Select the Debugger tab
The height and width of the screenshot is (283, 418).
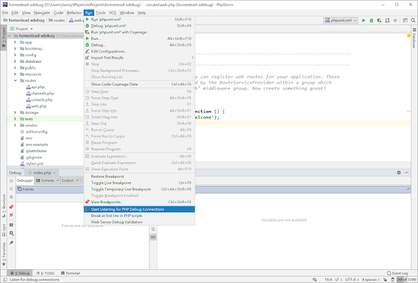click(25, 180)
